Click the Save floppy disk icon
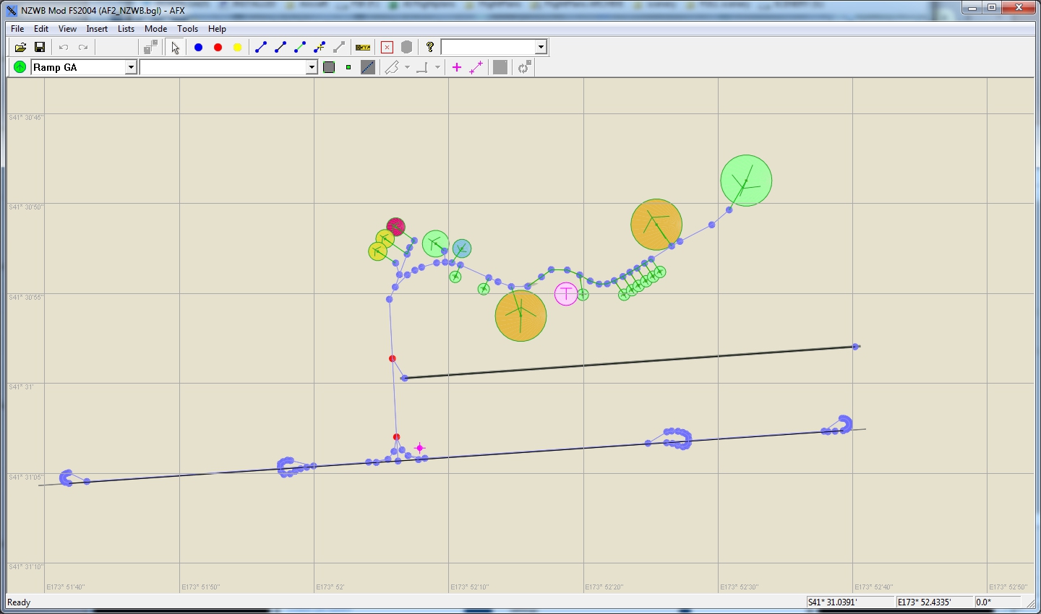 (40, 47)
